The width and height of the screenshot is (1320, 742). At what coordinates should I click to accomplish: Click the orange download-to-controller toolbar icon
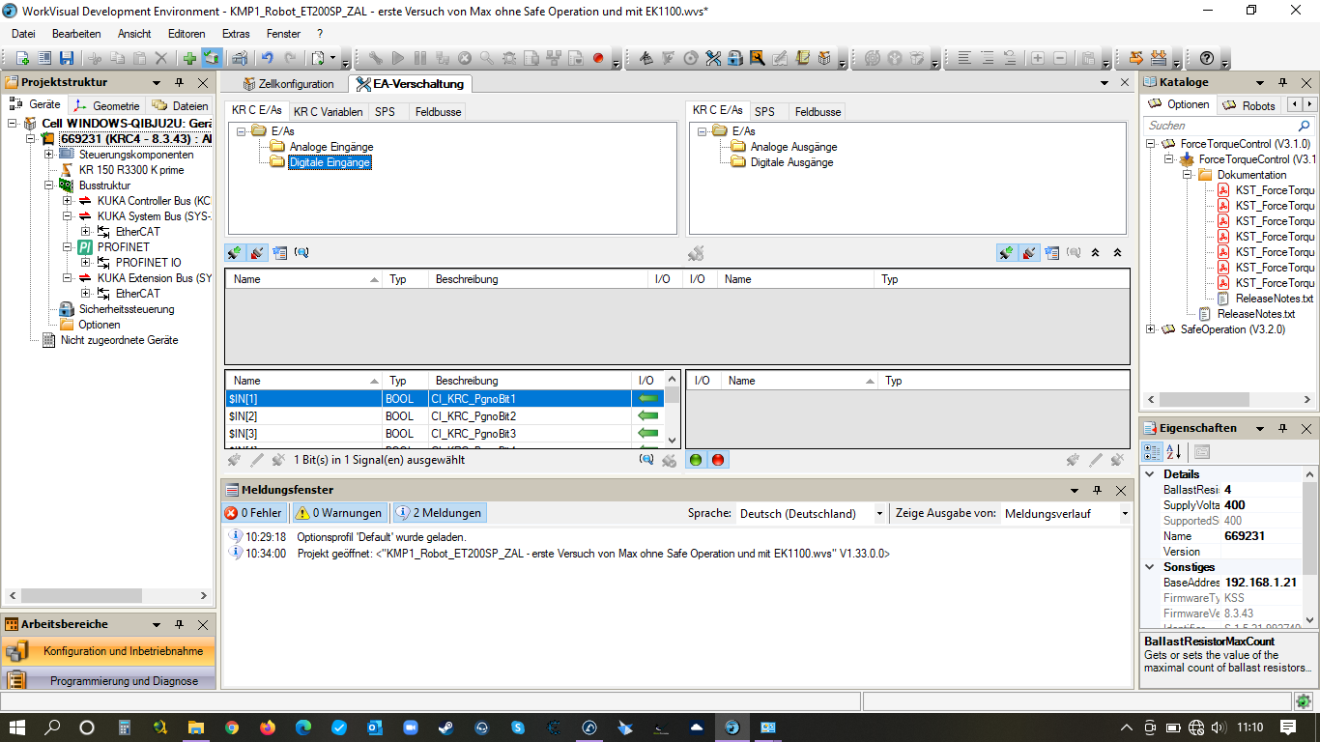coord(1158,58)
